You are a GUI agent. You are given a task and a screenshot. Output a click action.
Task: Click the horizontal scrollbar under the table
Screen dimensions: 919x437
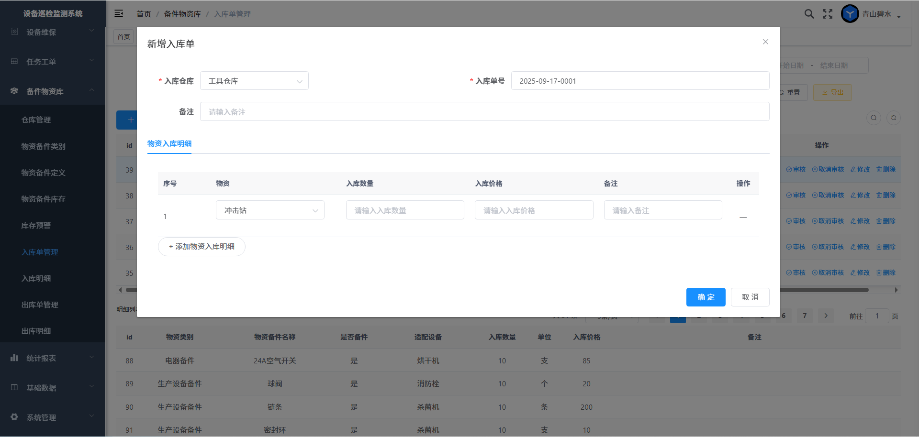(823, 290)
